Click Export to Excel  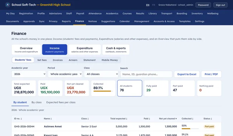click(x=187, y=74)
